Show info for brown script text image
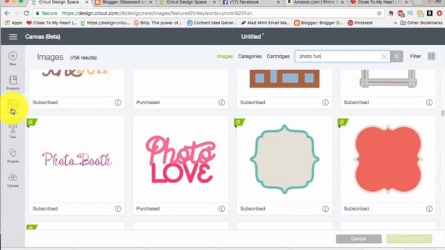This screenshot has height=250, width=445. (x=118, y=102)
